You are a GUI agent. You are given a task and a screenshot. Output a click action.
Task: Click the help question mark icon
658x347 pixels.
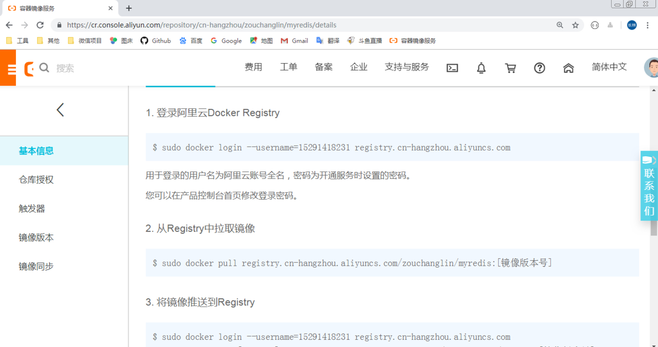(x=539, y=68)
